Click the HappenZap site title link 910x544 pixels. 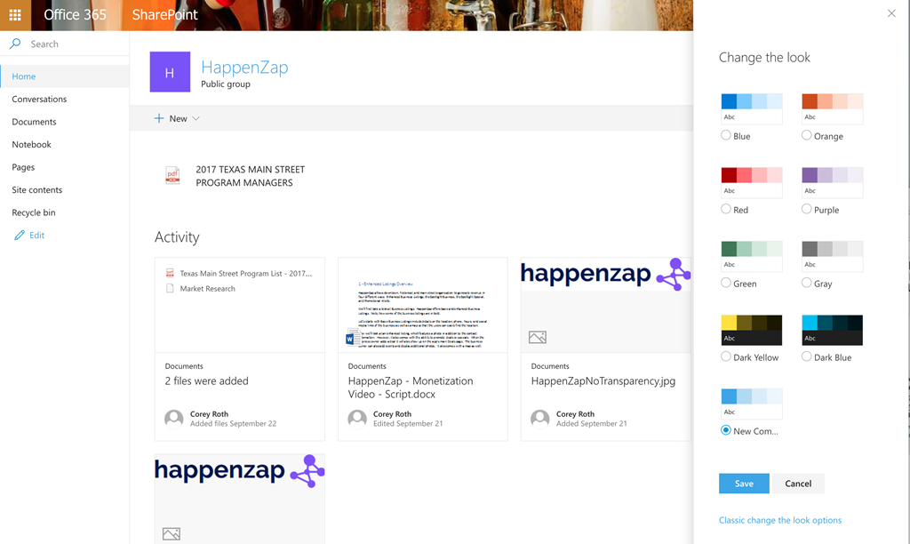pos(244,68)
